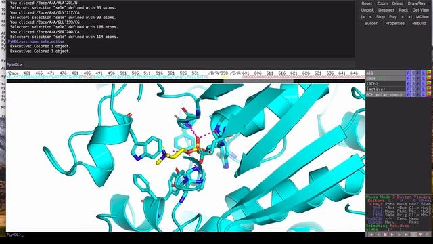Open Color menu for ACh_polar_conts row
Image resolution: width=433 pixels, height=244 pixels.
point(428,95)
